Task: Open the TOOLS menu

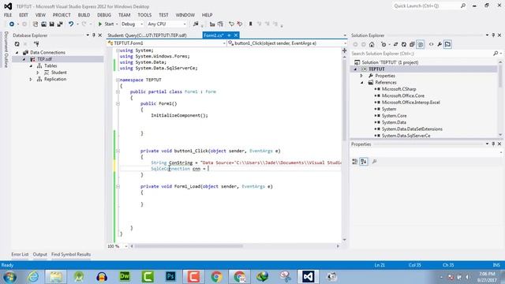Action: 144,15
